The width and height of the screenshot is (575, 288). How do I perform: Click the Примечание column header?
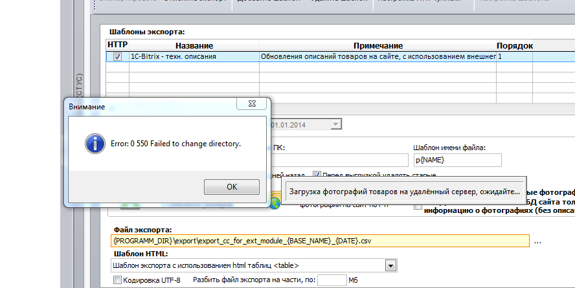point(378,46)
